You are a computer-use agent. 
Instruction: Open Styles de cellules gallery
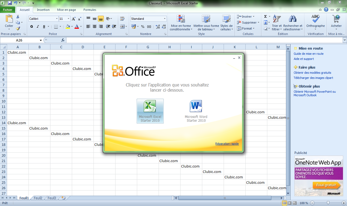(227, 23)
